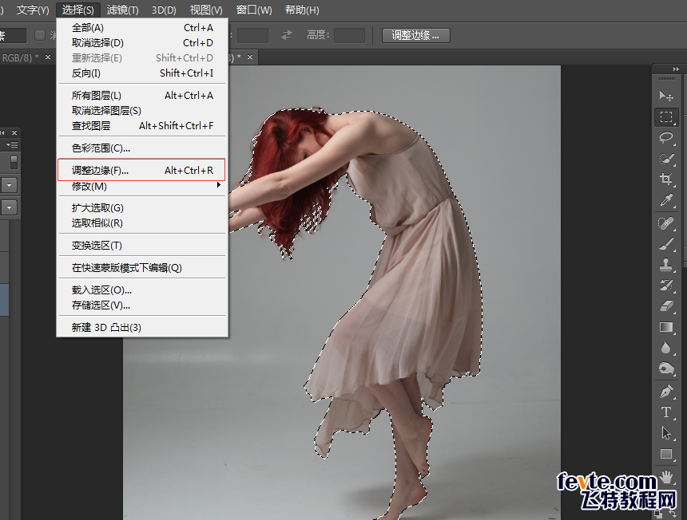Screen dimensions: 687x520
Task: Activate the Clone Stamp tool
Action: coord(665,264)
